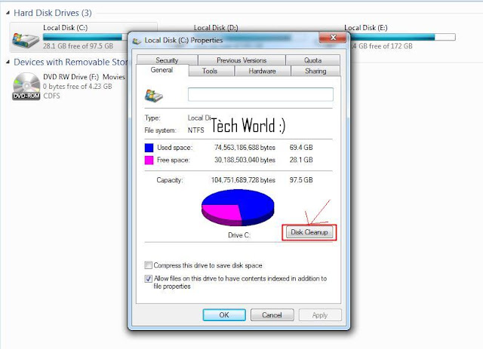Image resolution: width=483 pixels, height=349 pixels.
Task: Click the blue Used space swatch
Action: point(149,148)
